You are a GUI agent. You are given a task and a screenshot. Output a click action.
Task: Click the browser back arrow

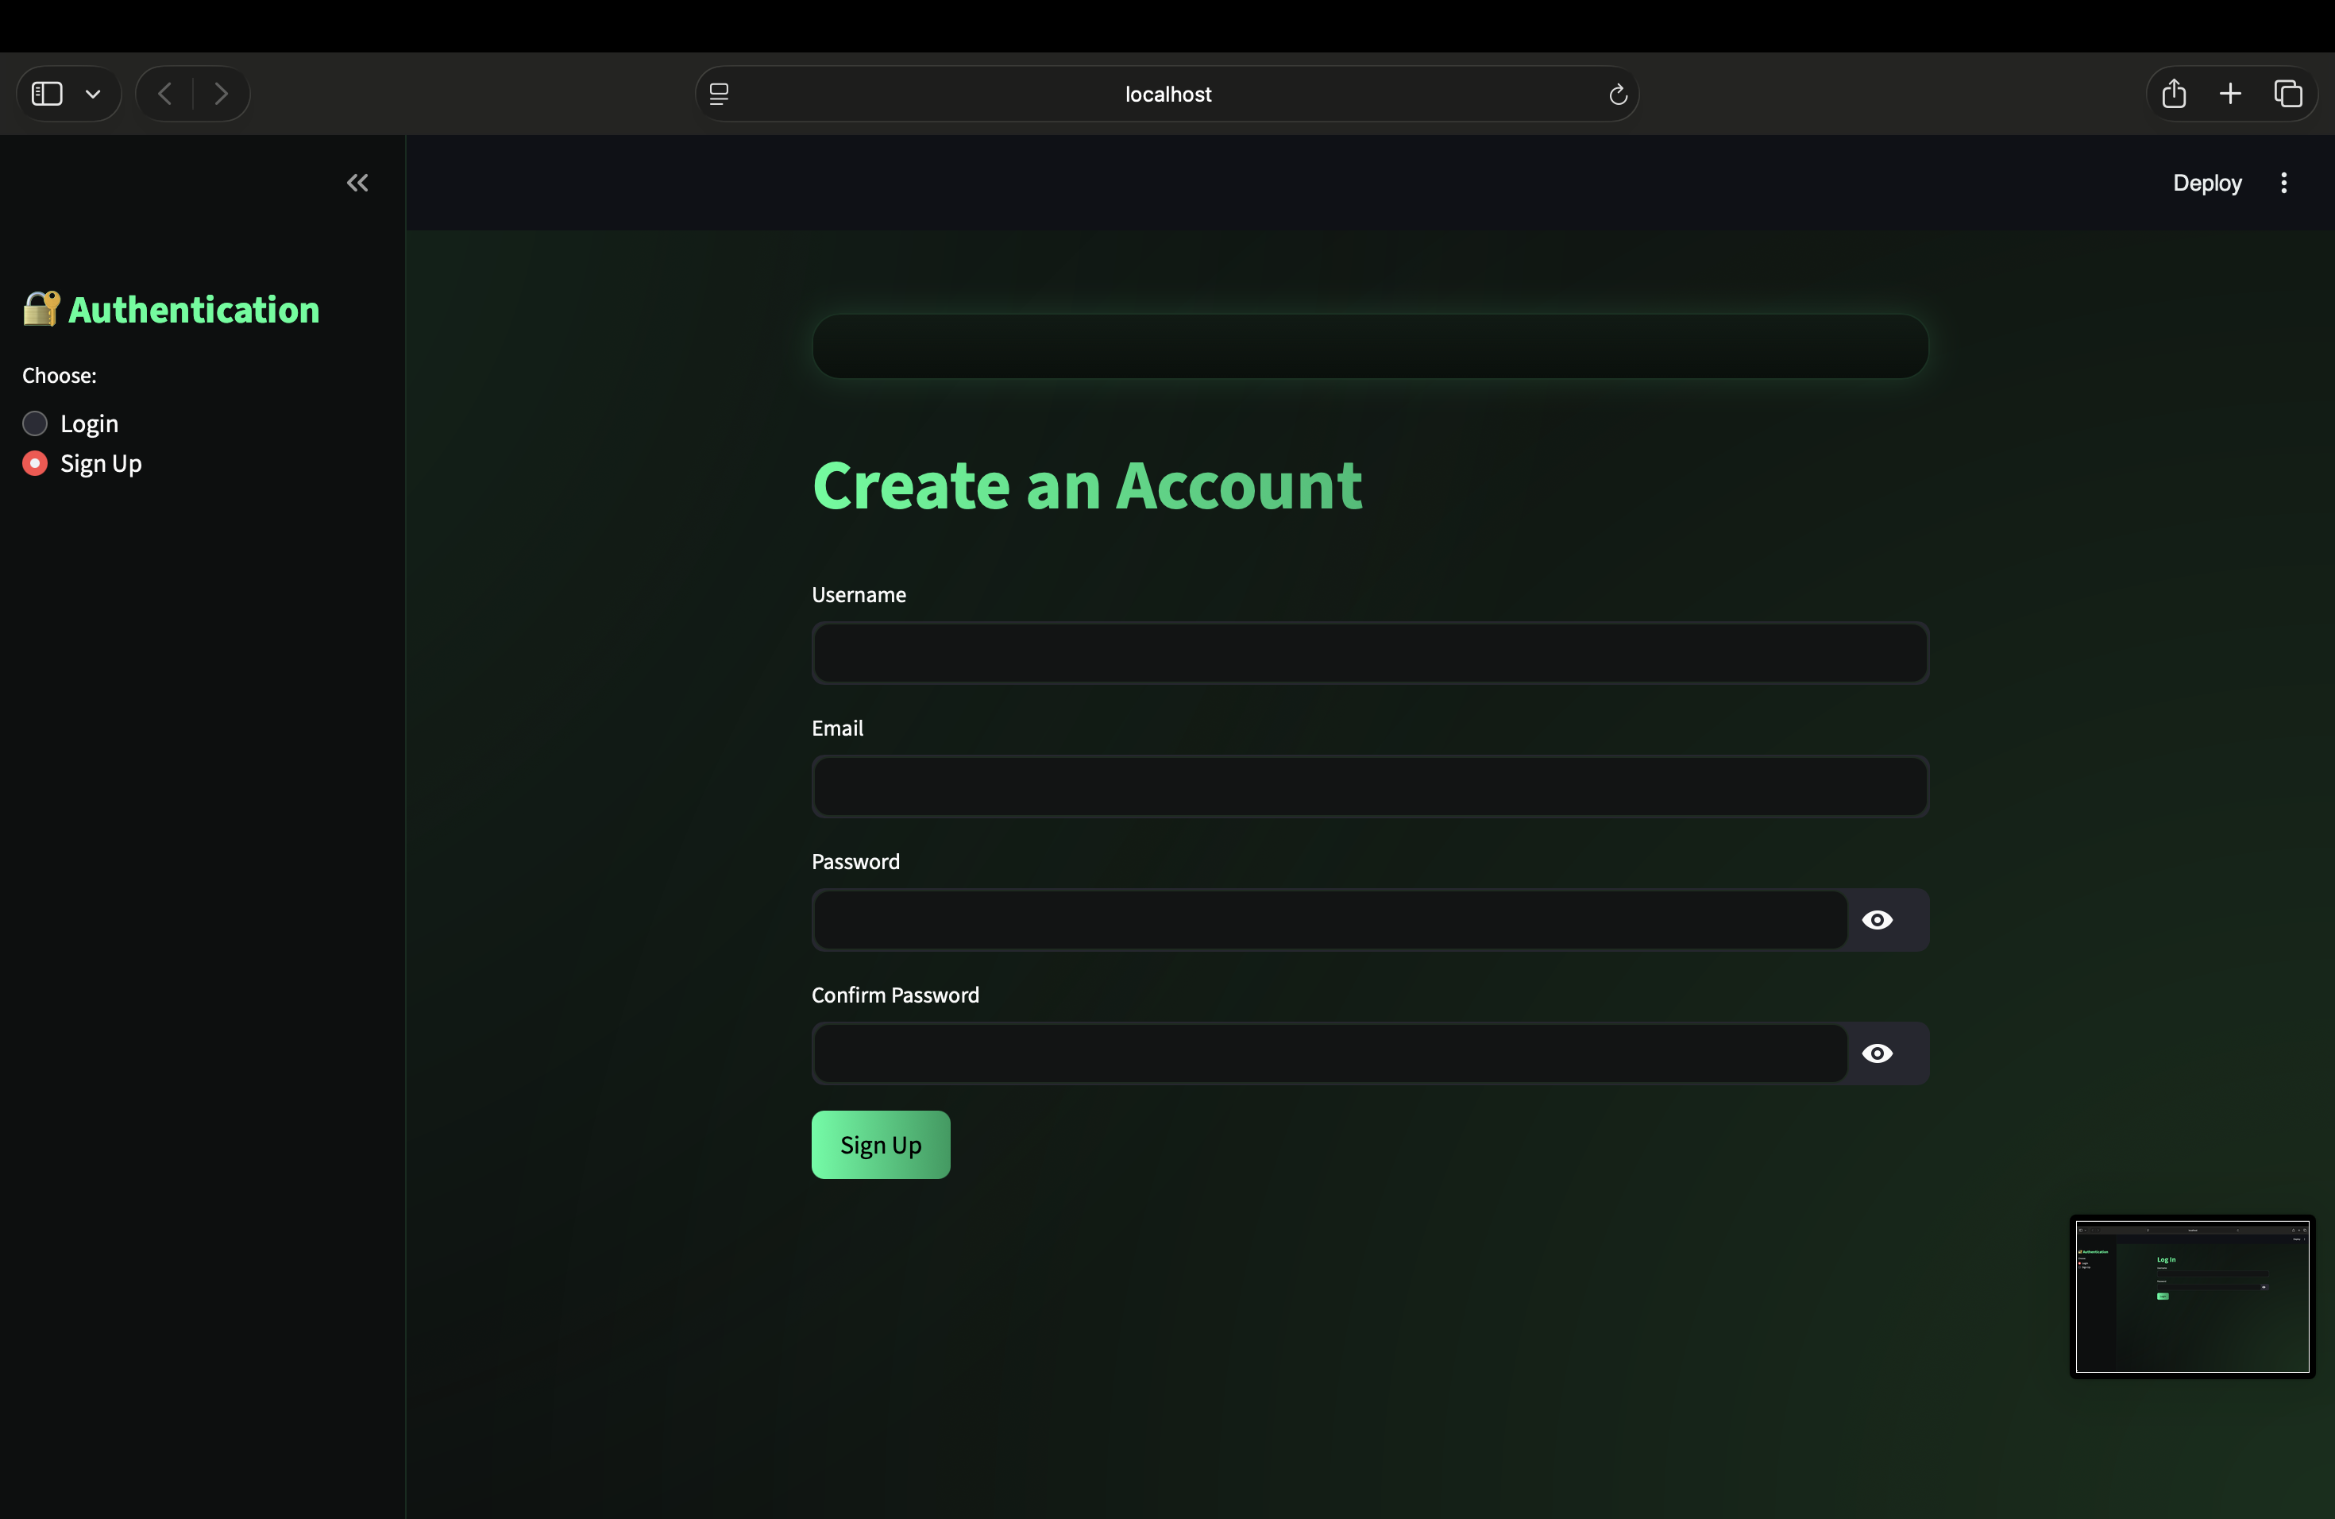tap(165, 95)
